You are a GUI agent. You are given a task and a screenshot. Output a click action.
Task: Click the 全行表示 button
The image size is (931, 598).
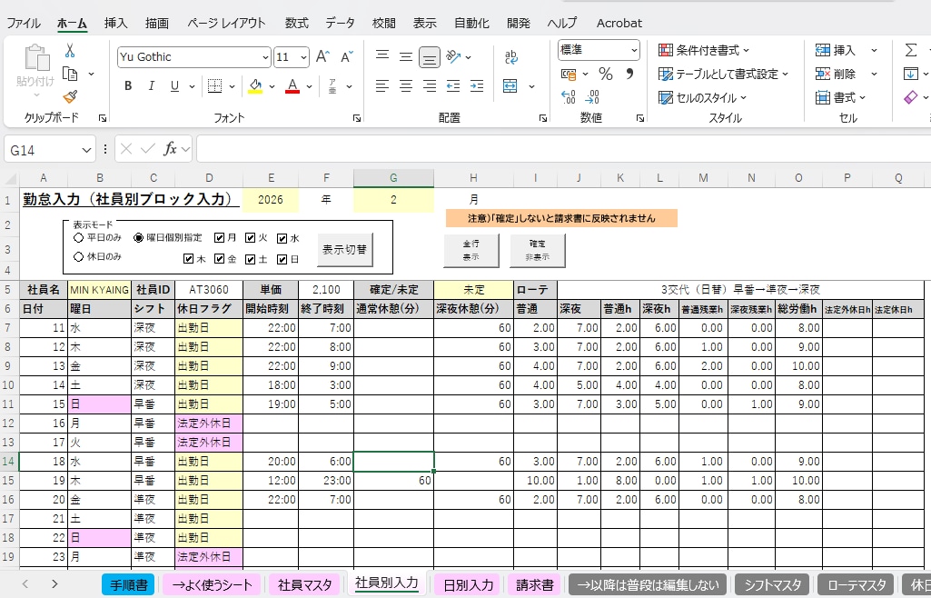471,250
